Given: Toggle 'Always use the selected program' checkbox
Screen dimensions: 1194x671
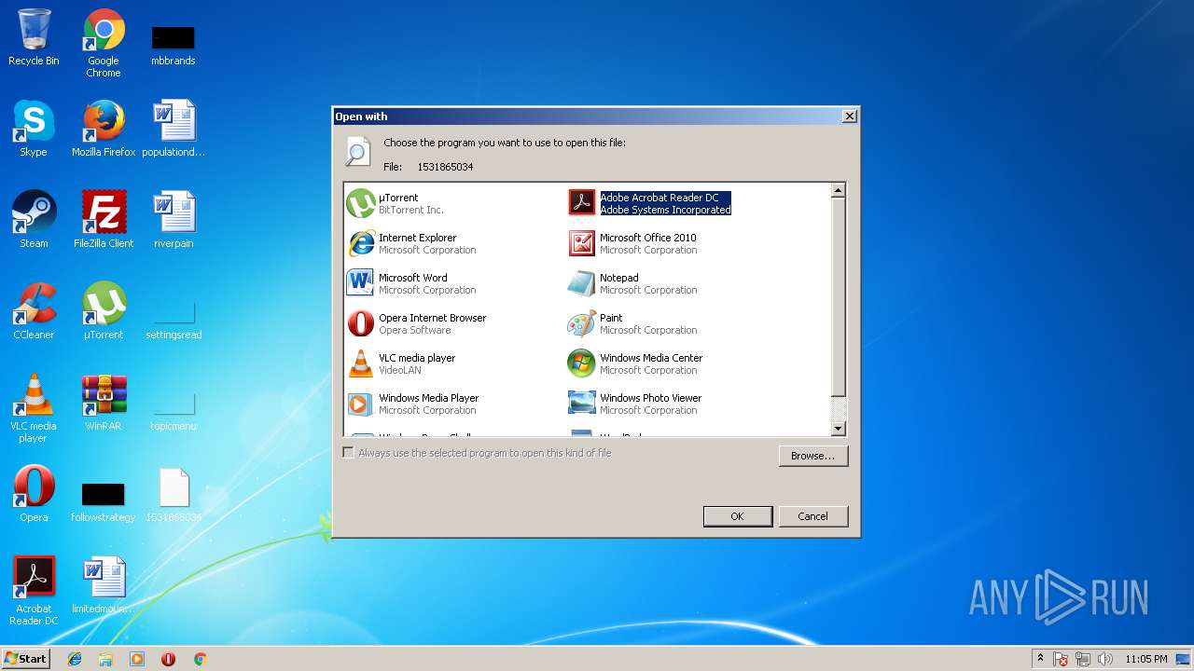Looking at the screenshot, I should pos(349,453).
